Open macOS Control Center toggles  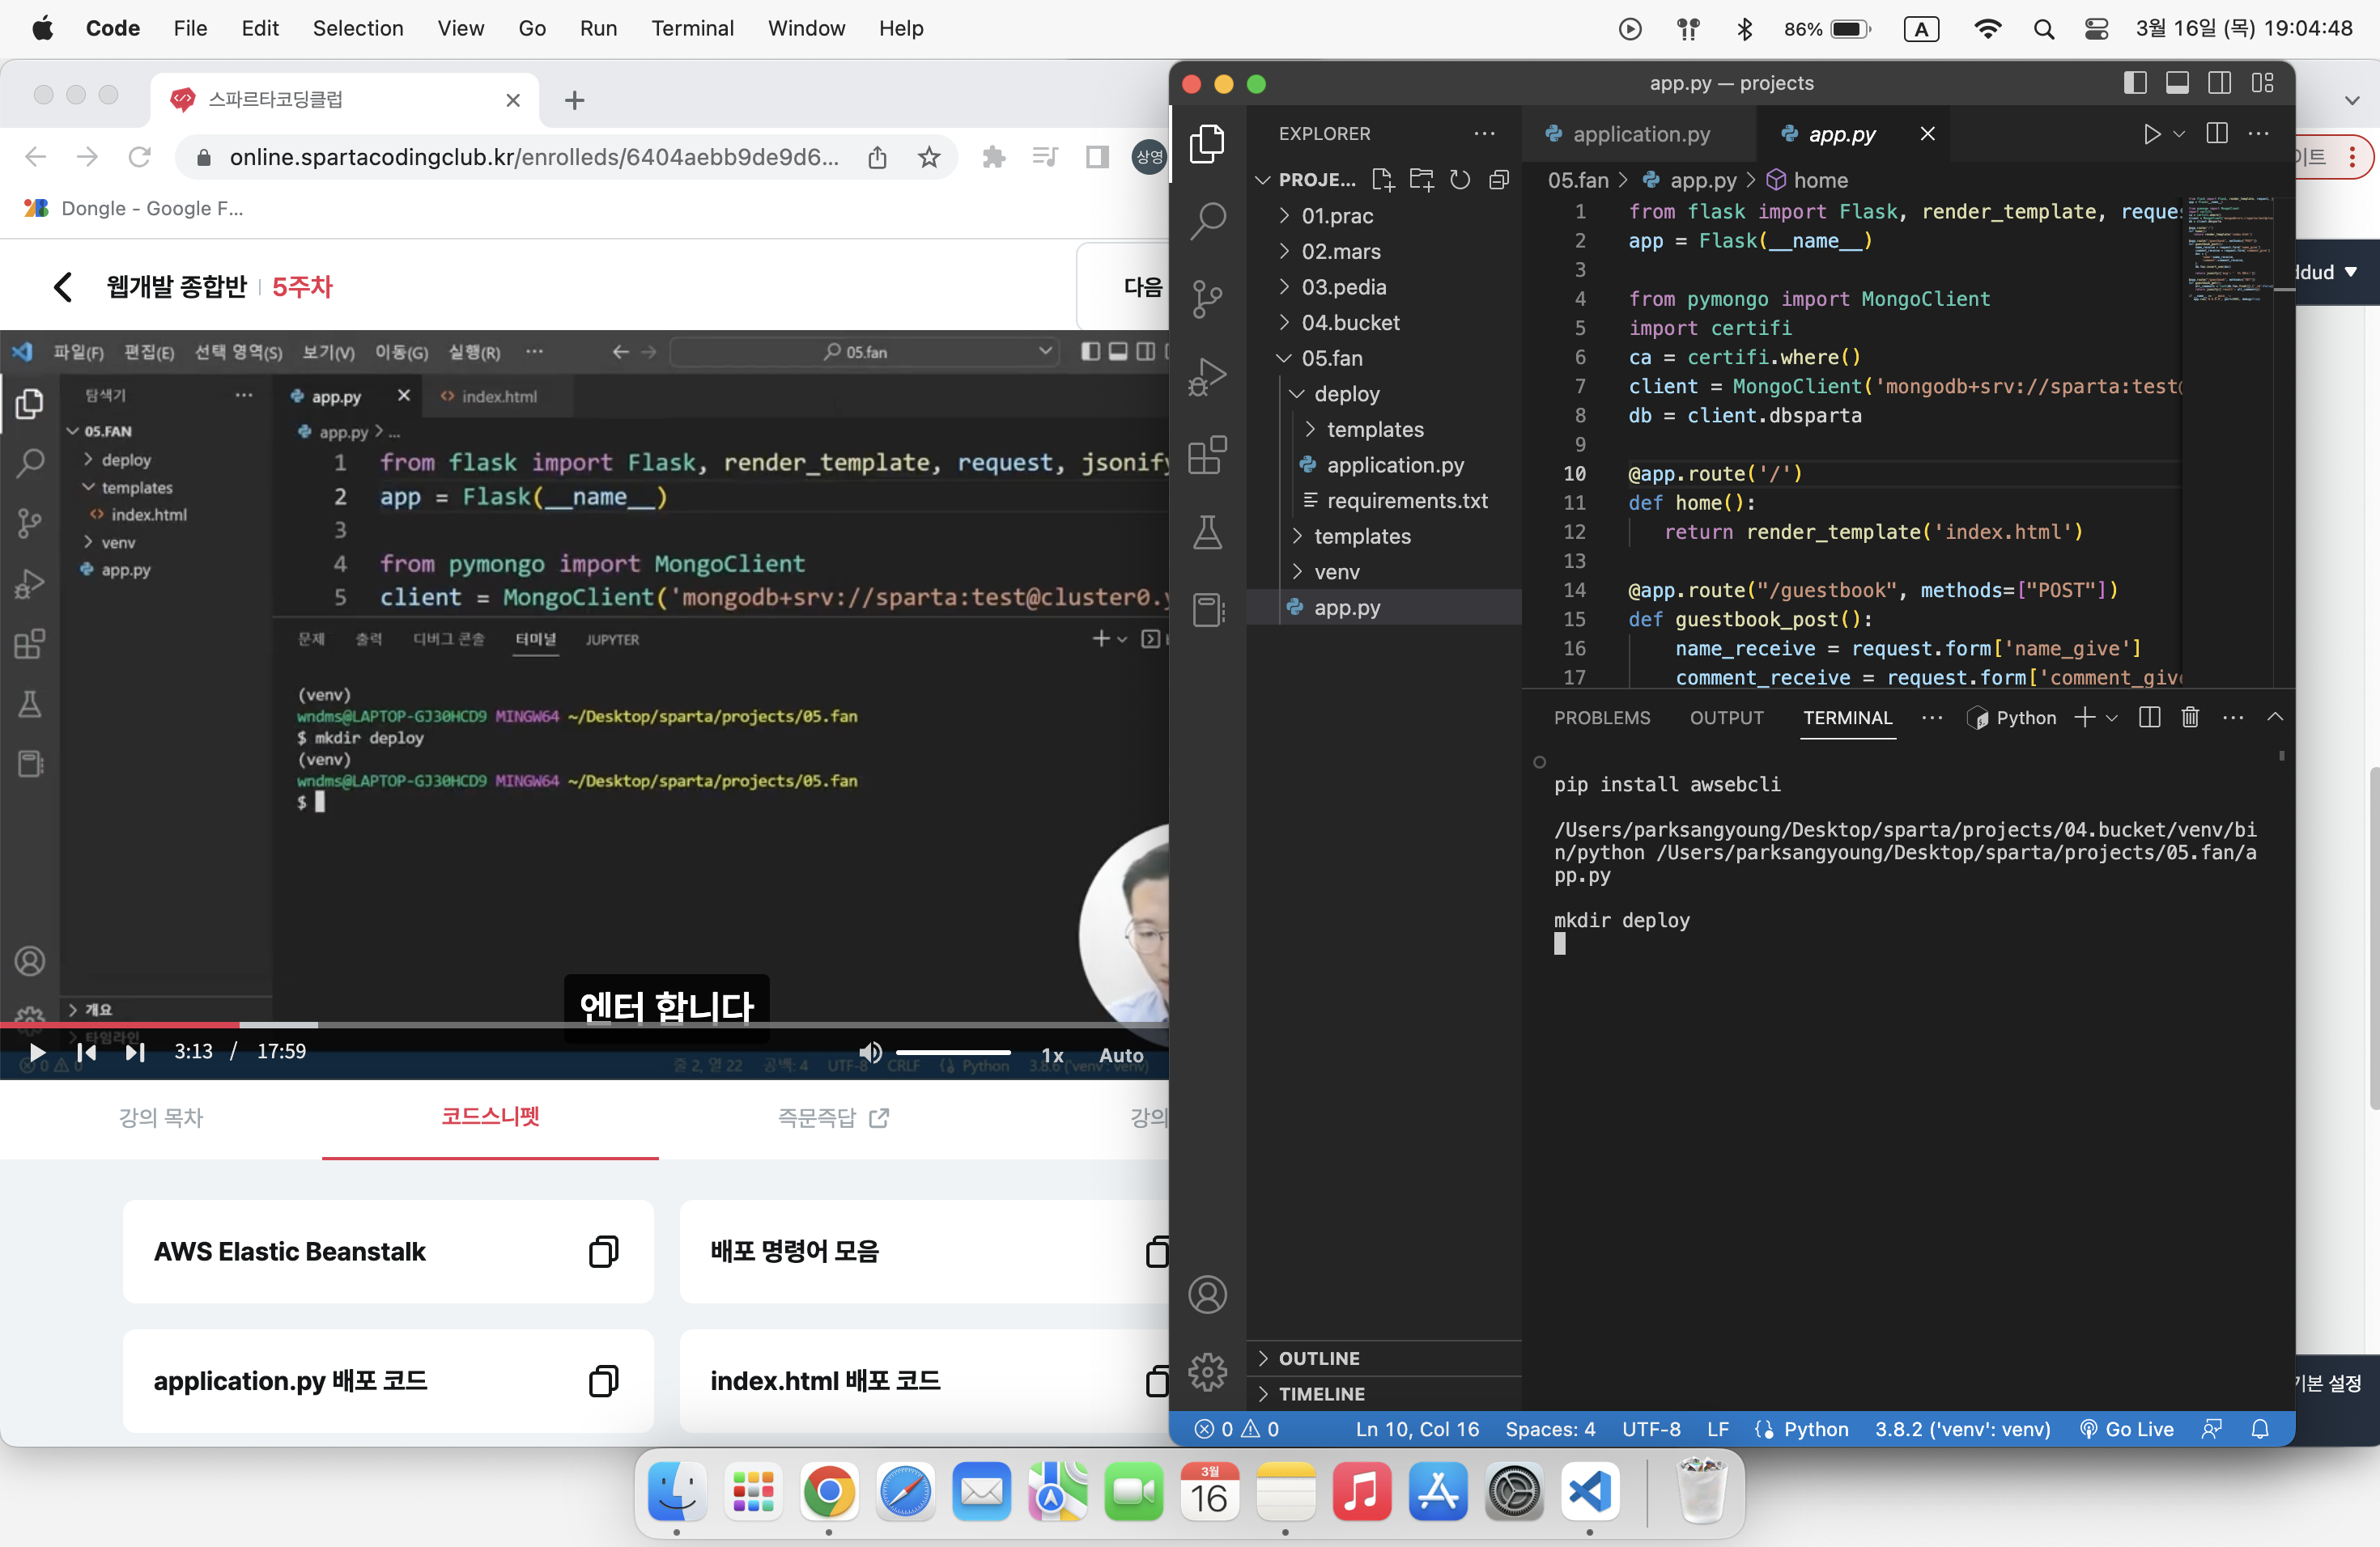(x=2096, y=29)
